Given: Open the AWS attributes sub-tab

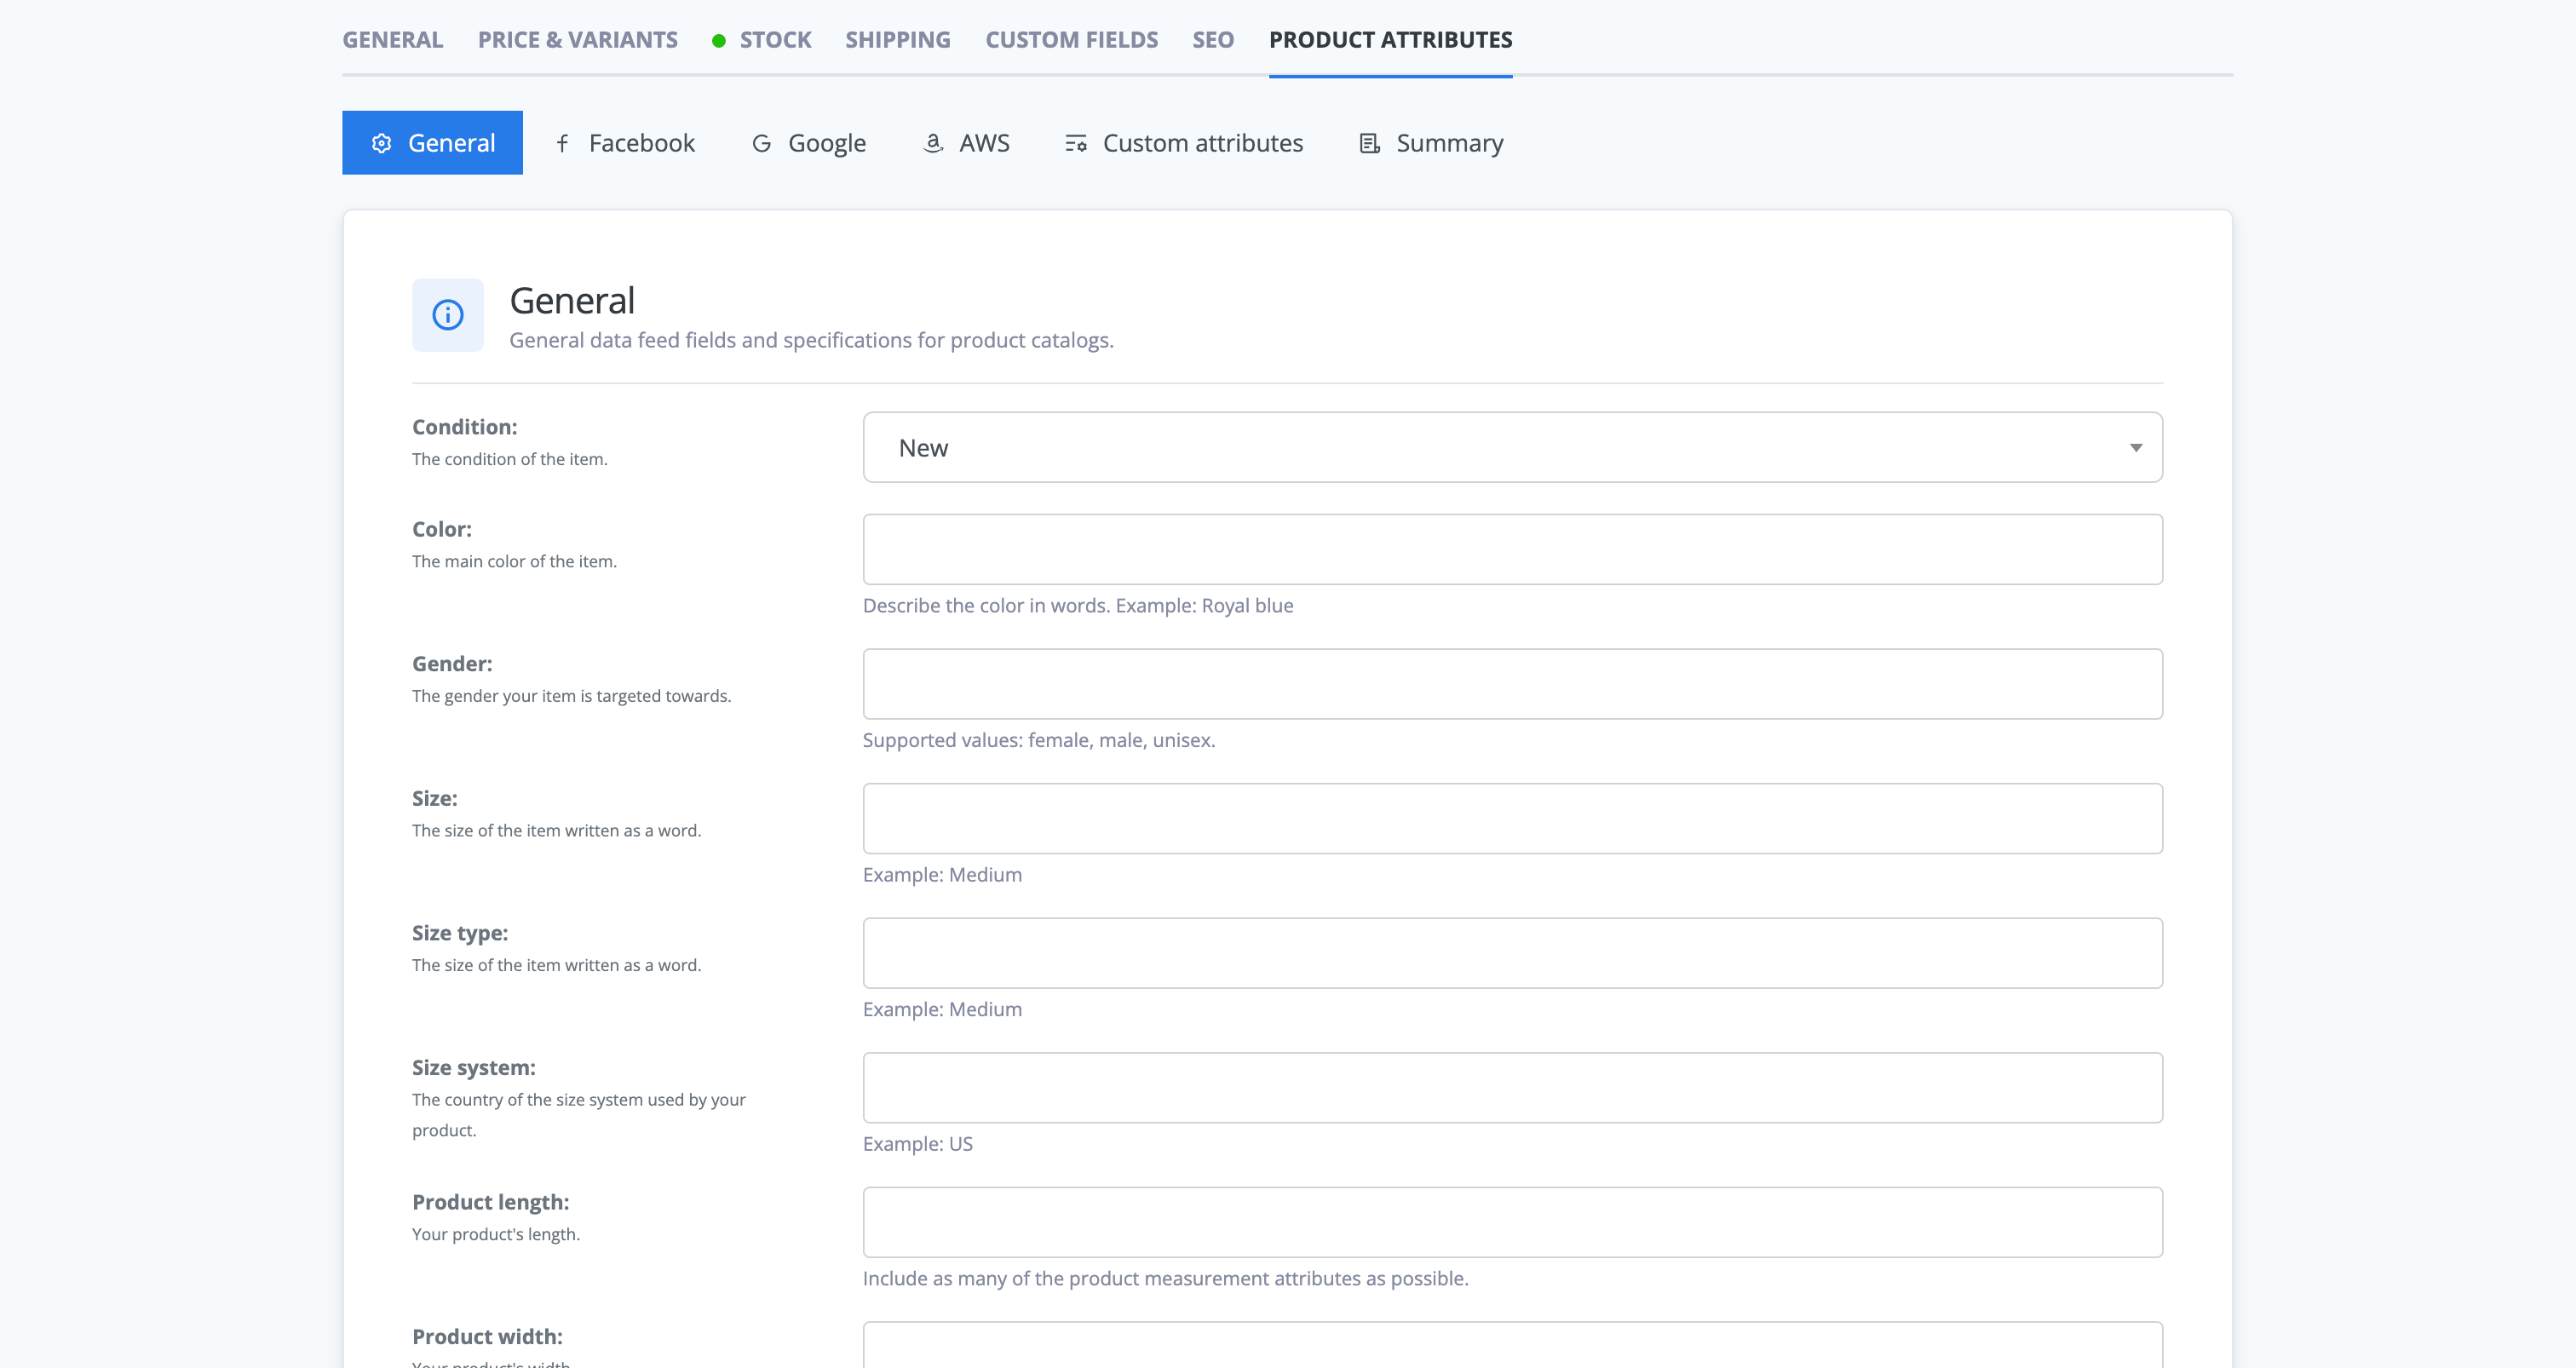Looking at the screenshot, I should point(965,143).
